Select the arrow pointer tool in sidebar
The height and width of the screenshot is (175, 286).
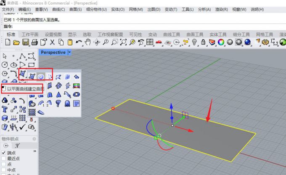tap(5, 56)
